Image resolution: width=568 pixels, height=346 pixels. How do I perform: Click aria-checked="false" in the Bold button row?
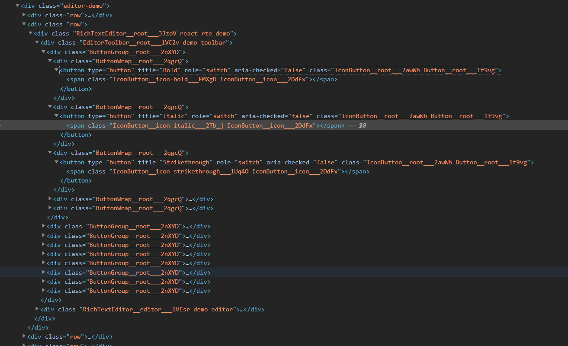tap(270, 70)
